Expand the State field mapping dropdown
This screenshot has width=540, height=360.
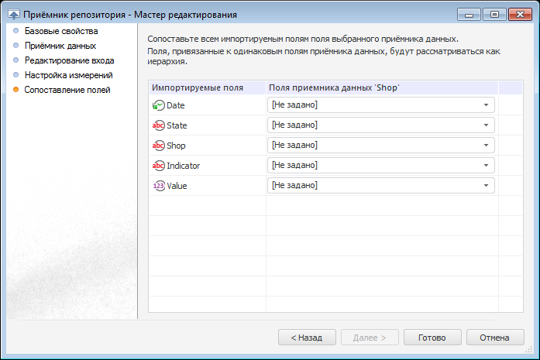coord(486,125)
